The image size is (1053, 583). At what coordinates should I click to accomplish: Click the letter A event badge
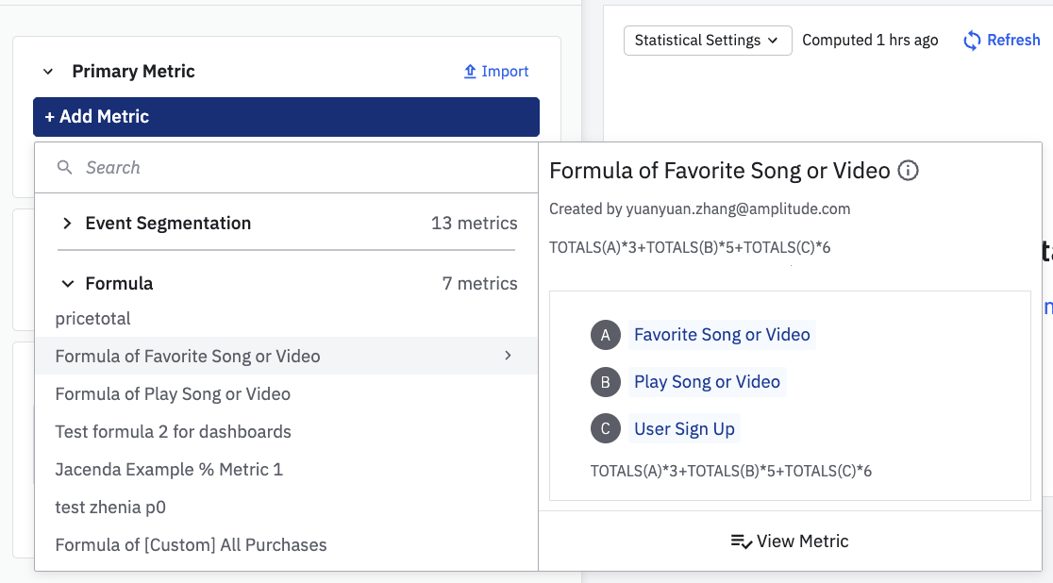[606, 335]
